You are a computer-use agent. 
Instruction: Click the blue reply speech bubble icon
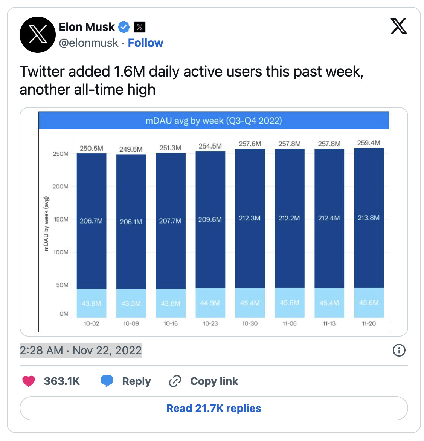(107, 381)
